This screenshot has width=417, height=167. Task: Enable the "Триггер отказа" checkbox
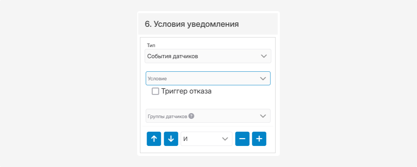156,91
